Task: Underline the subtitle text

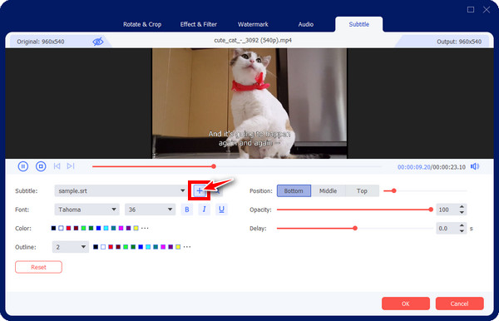Action: [221, 210]
